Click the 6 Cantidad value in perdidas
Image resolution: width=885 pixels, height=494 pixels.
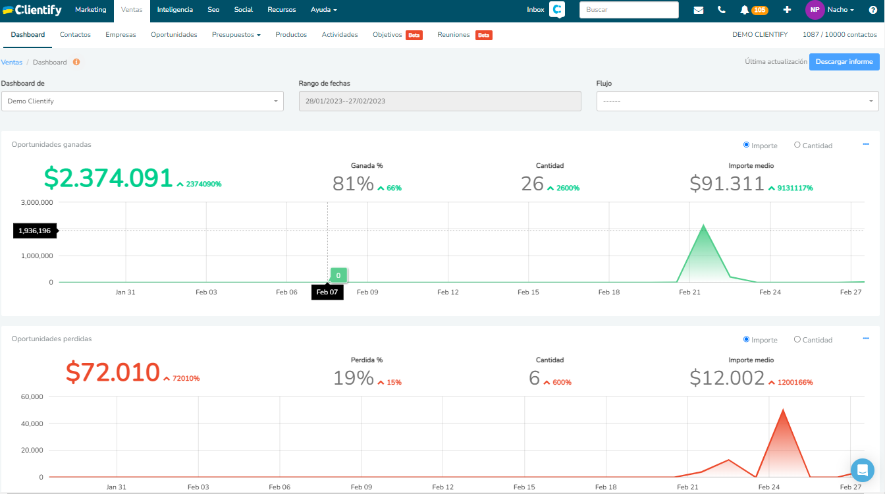click(535, 378)
